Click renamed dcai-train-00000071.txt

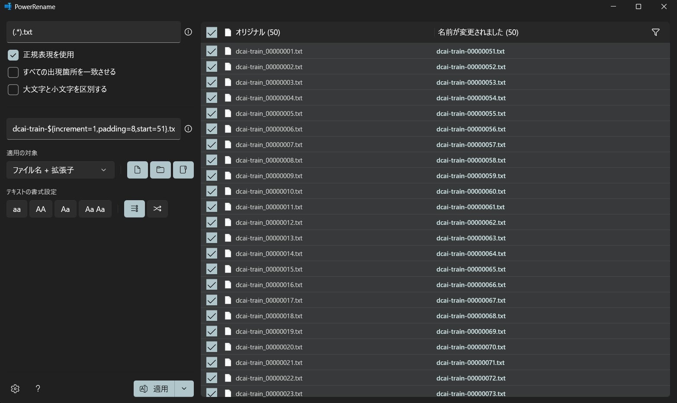tap(471, 362)
